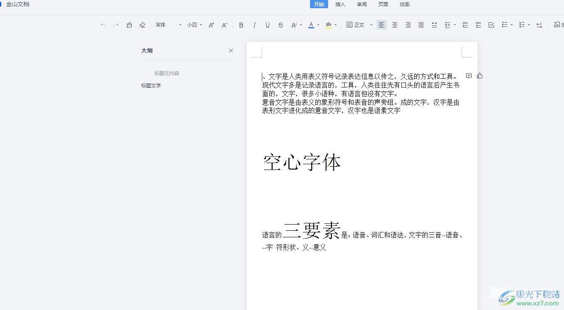Click the undo arrow
Image resolution: width=564 pixels, height=310 pixels.
[x=103, y=25]
